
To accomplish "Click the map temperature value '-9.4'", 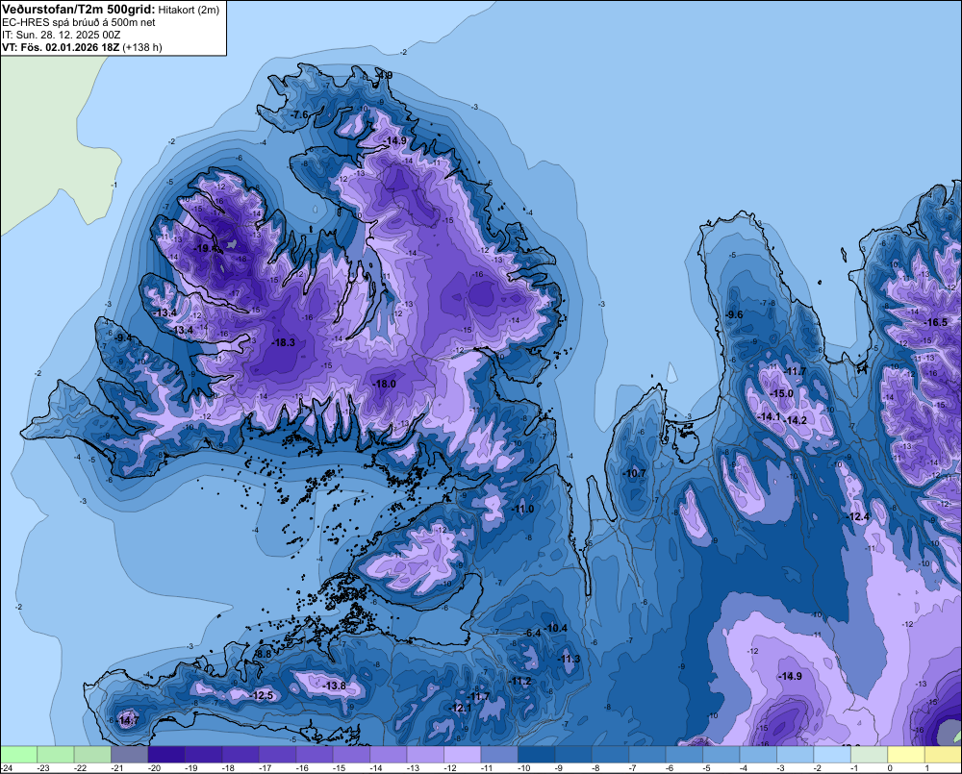I will click(x=123, y=337).
